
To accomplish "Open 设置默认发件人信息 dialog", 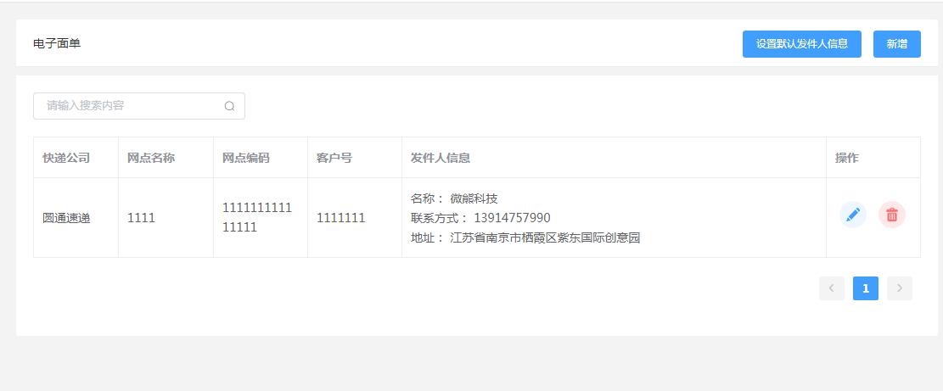I will (801, 44).
